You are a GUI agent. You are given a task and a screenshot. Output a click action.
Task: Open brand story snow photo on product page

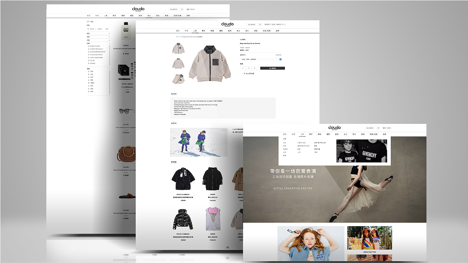(x=199, y=142)
